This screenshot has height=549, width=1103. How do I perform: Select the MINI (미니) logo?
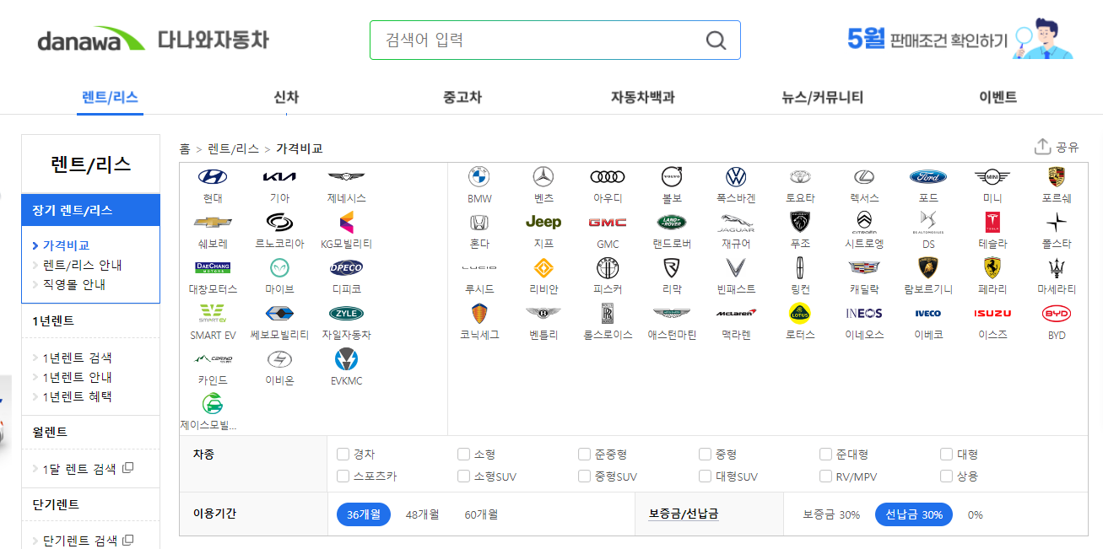pyautogui.click(x=992, y=176)
